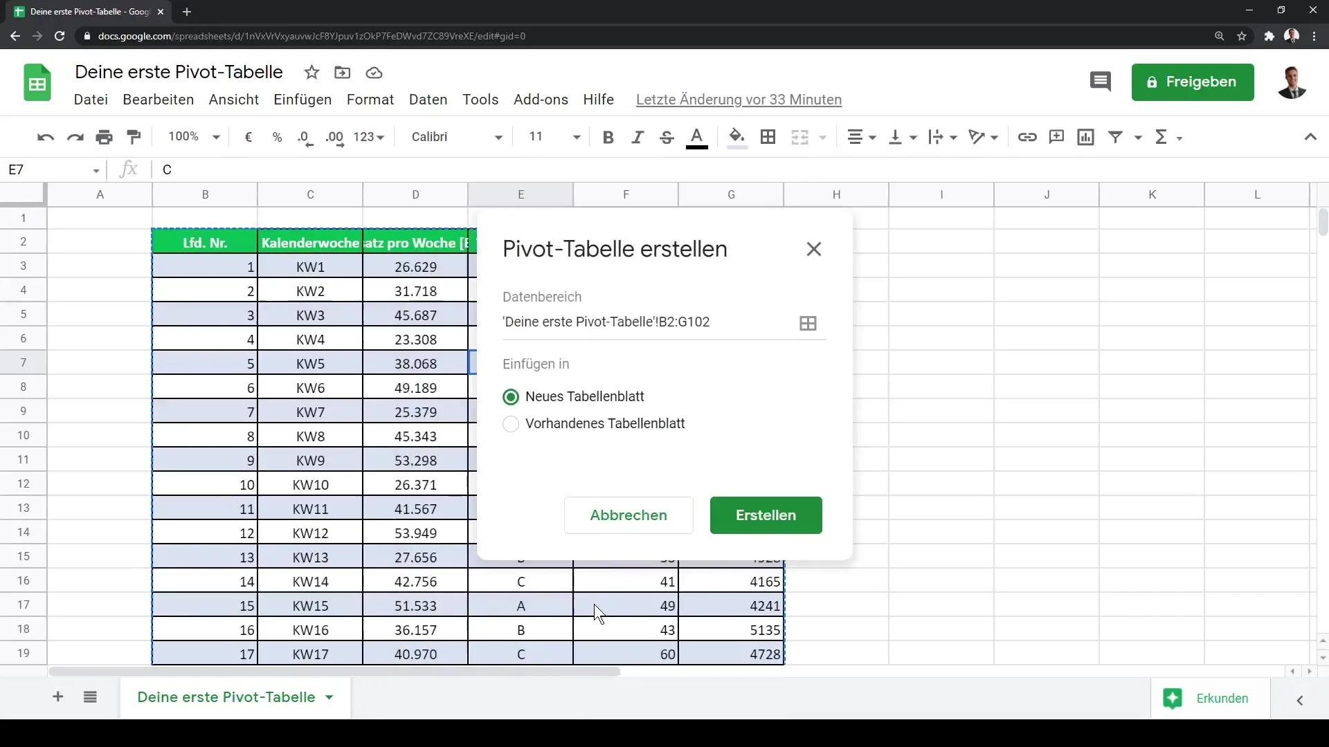The height and width of the screenshot is (747, 1329).
Task: Open the font name dropdown 'Calibri'
Action: point(456,137)
